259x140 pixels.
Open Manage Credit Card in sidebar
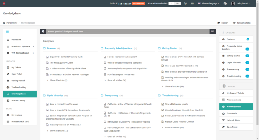click(20, 122)
